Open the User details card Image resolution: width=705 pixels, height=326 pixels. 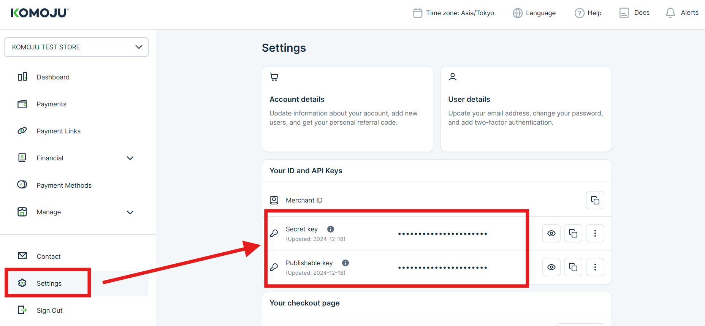pos(526,109)
